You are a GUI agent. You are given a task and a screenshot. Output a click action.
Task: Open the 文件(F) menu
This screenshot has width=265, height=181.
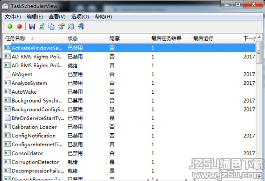pos(13,16)
